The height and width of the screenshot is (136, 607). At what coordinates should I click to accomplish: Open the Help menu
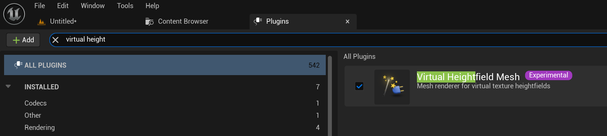point(152,6)
